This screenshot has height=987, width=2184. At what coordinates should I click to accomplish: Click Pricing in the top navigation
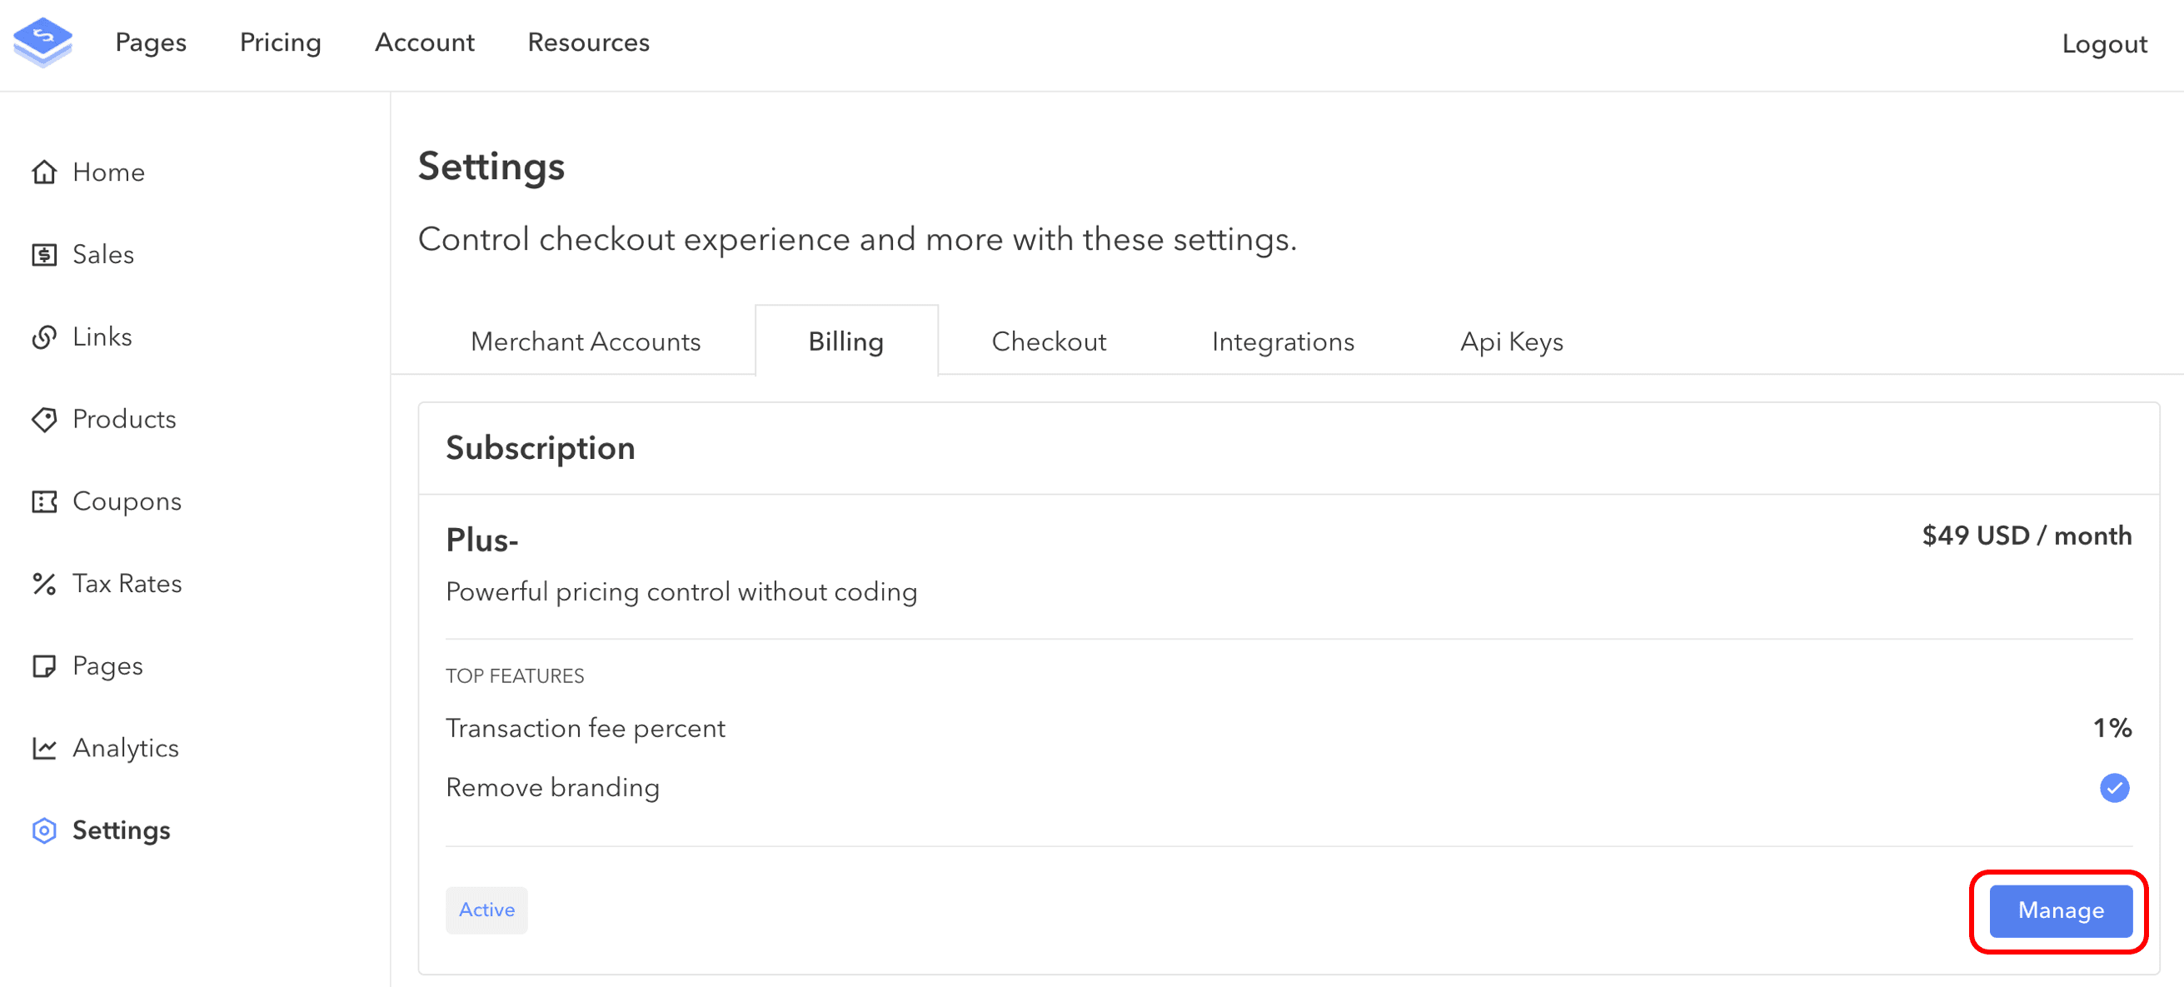tap(280, 42)
